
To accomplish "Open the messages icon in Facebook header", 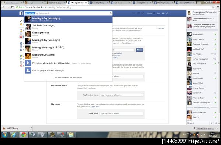I will (138, 13).
